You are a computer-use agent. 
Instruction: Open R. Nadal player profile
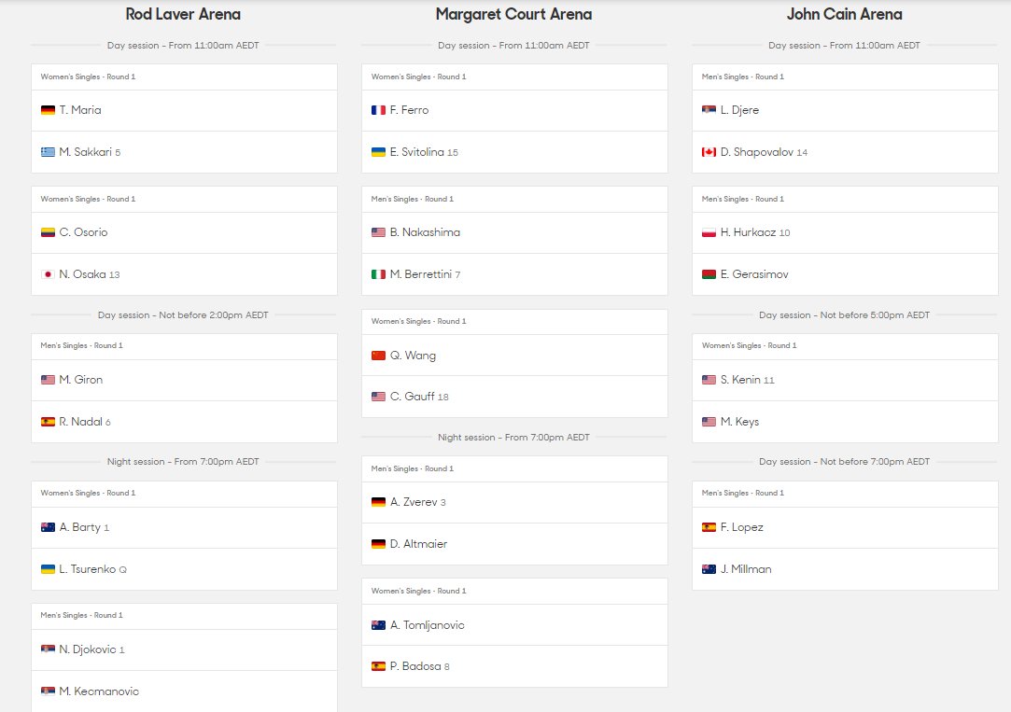pos(80,422)
